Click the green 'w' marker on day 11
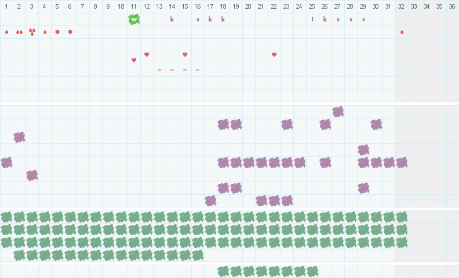The image size is (459, 278). click(x=134, y=19)
